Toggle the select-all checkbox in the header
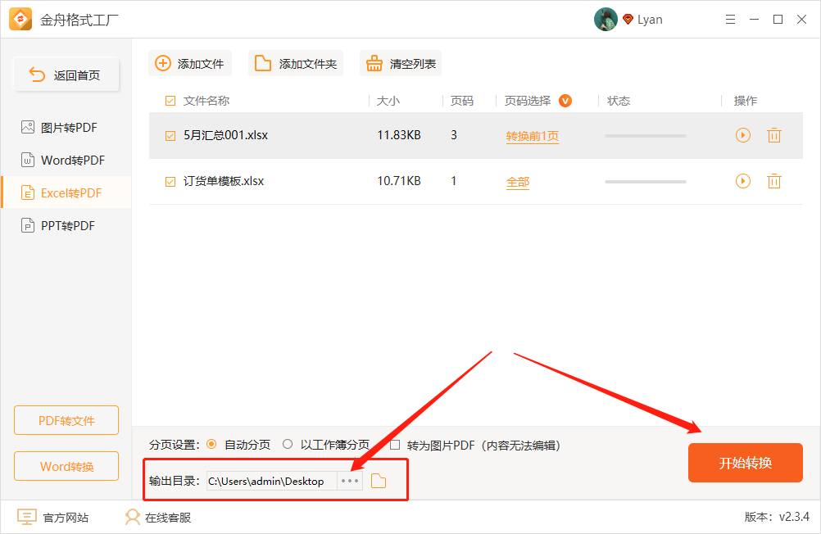Image resolution: width=821 pixels, height=534 pixels. [170, 100]
